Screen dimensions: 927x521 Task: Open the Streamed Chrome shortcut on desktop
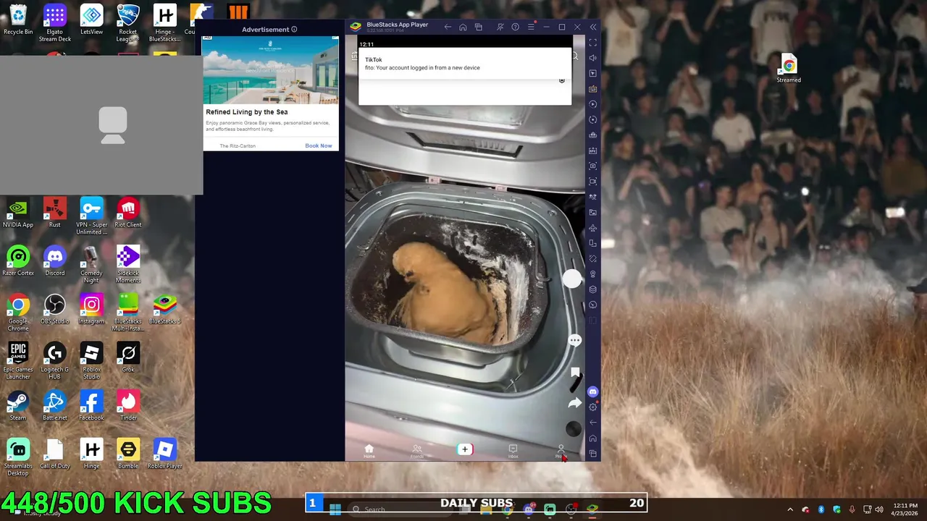(x=789, y=69)
